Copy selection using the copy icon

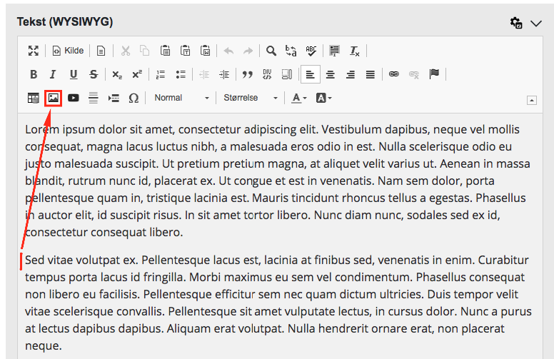[144, 51]
